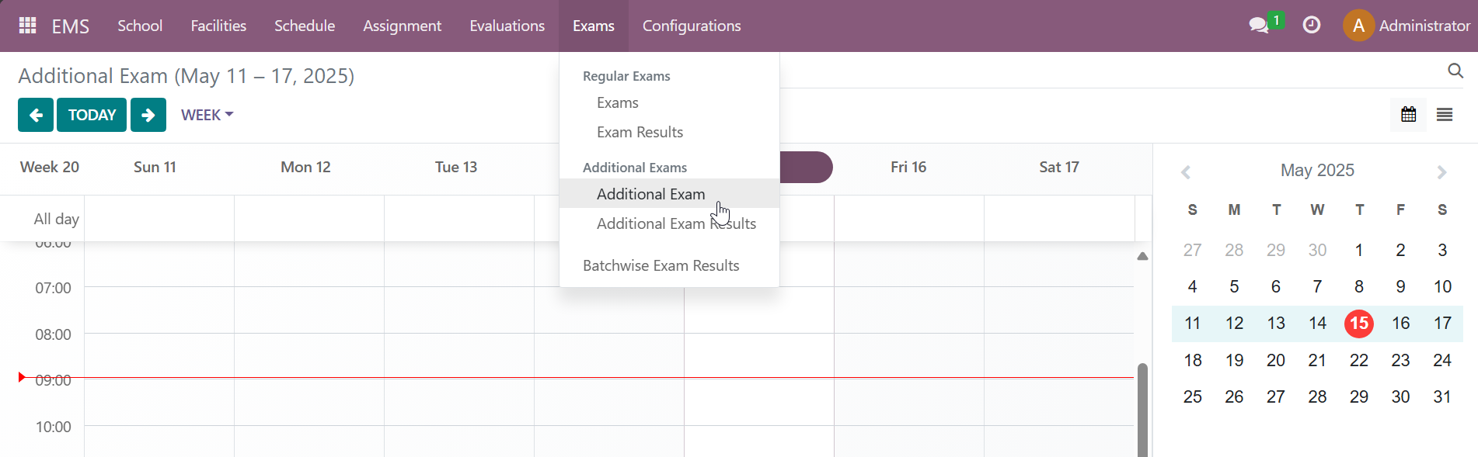Go to next week arrow button
The height and width of the screenshot is (457, 1478).
click(148, 115)
